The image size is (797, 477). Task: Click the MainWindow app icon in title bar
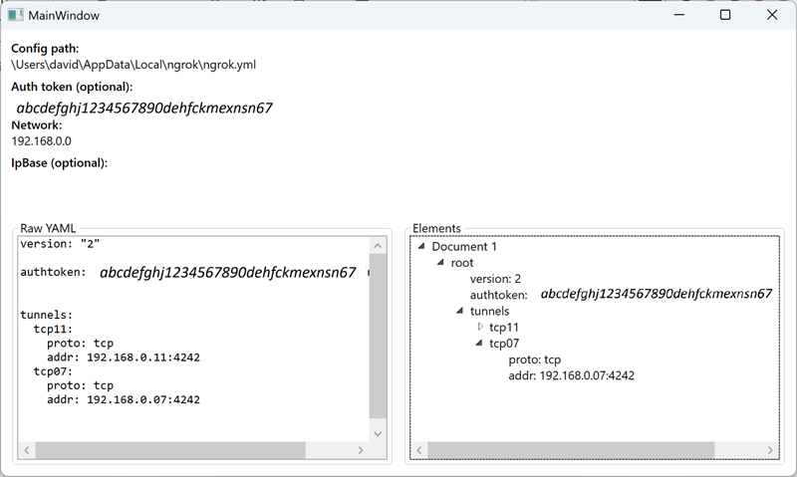(x=16, y=15)
